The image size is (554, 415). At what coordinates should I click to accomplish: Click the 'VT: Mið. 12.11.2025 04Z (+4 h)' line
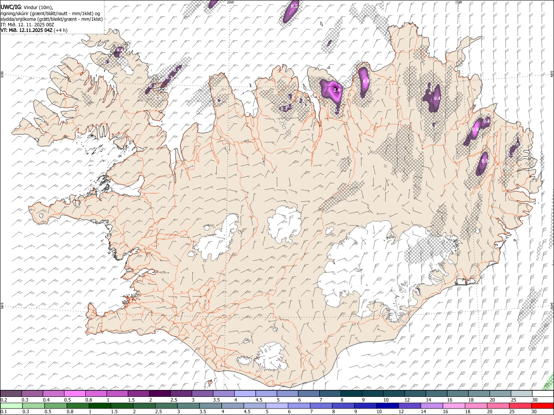pyautogui.click(x=34, y=30)
